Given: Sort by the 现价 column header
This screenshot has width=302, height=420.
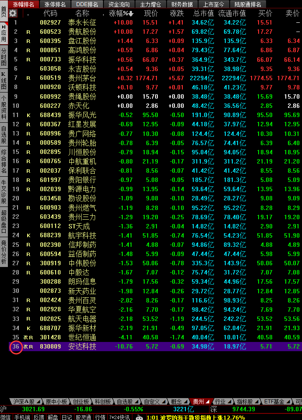Looking at the screenshot, I should [151, 14].
